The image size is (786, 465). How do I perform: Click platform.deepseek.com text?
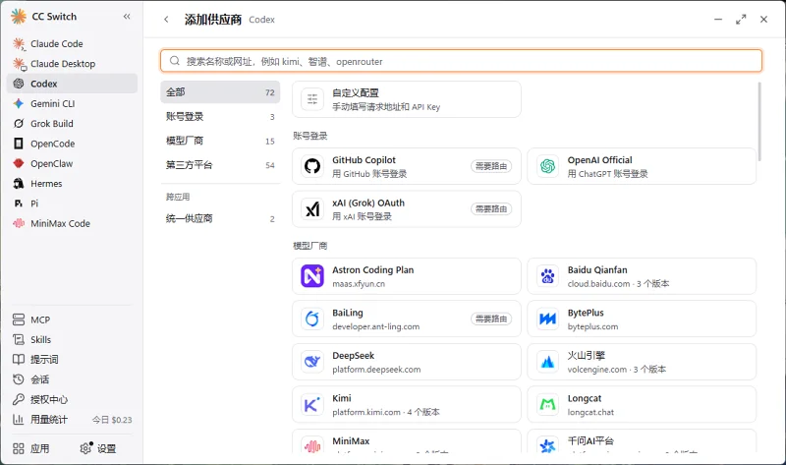pyautogui.click(x=376, y=370)
